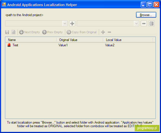
Task: Click the Browse... button
Action: 146,15
